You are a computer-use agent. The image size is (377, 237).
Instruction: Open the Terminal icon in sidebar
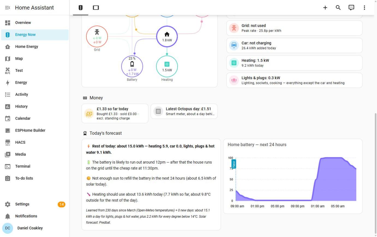pyautogui.click(x=8, y=166)
